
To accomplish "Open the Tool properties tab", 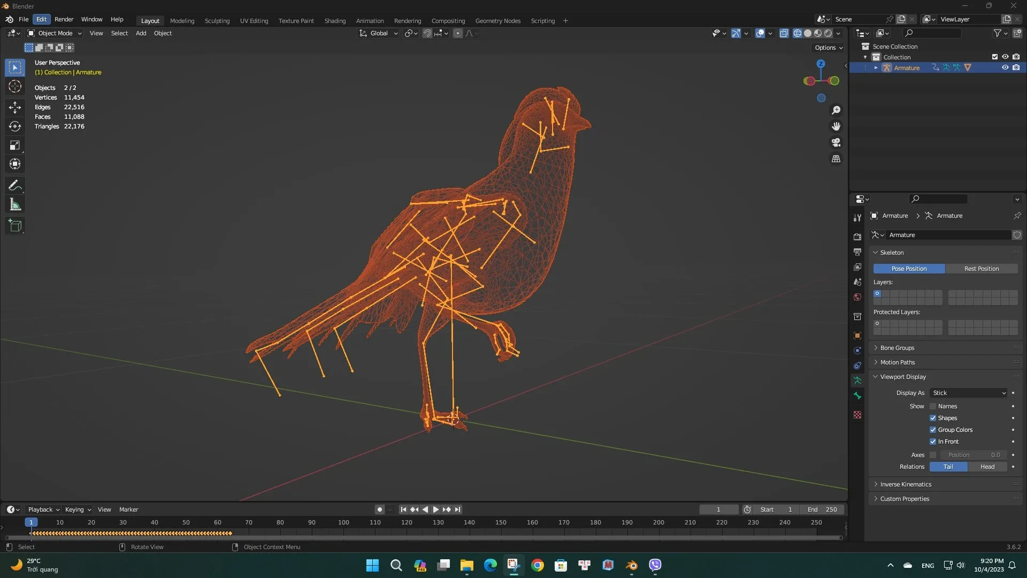I will (857, 218).
